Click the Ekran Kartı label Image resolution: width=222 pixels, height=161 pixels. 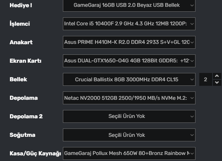[25, 61]
